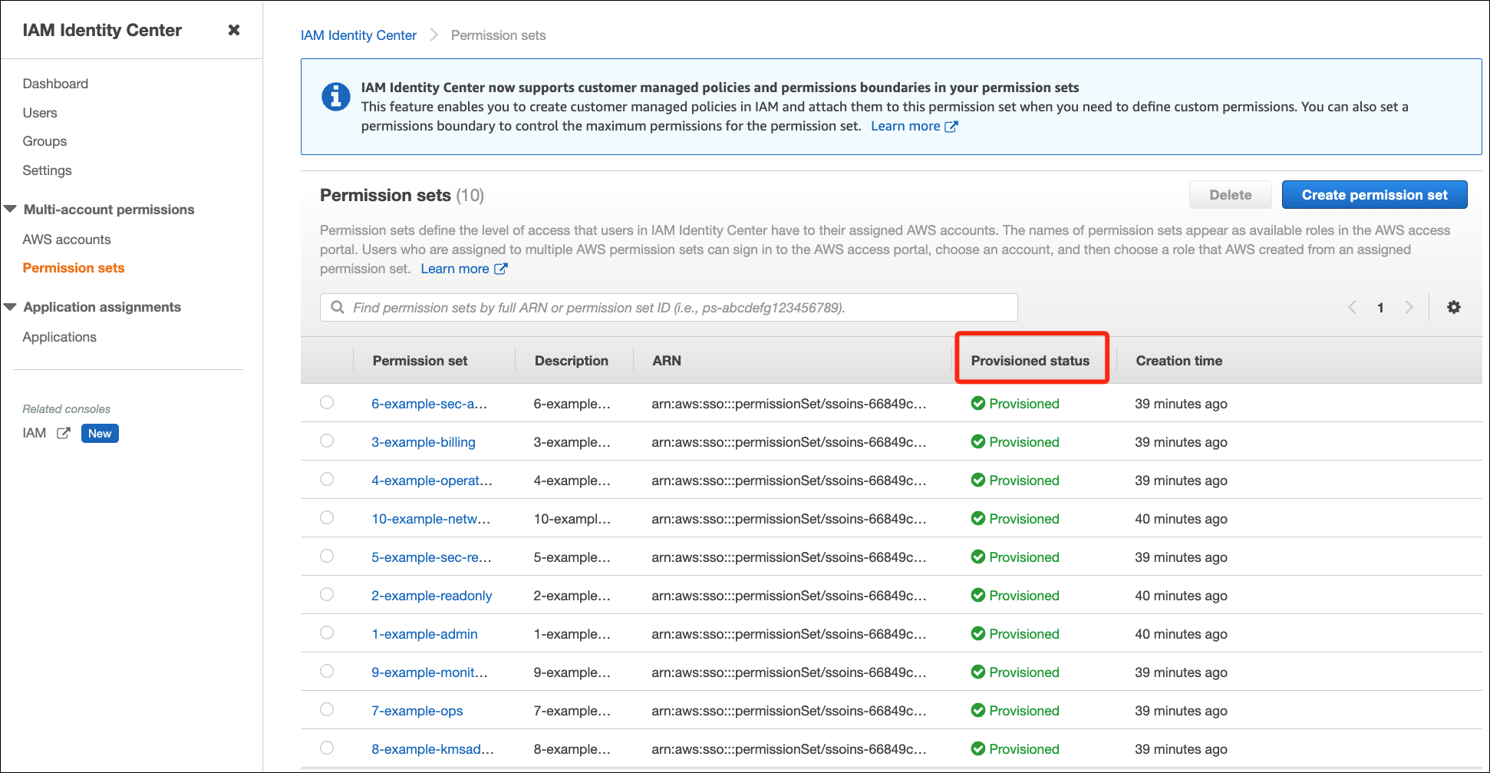Click the Delete button

pyautogui.click(x=1230, y=195)
